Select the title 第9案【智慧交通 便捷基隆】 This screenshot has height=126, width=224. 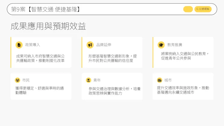[45, 9]
